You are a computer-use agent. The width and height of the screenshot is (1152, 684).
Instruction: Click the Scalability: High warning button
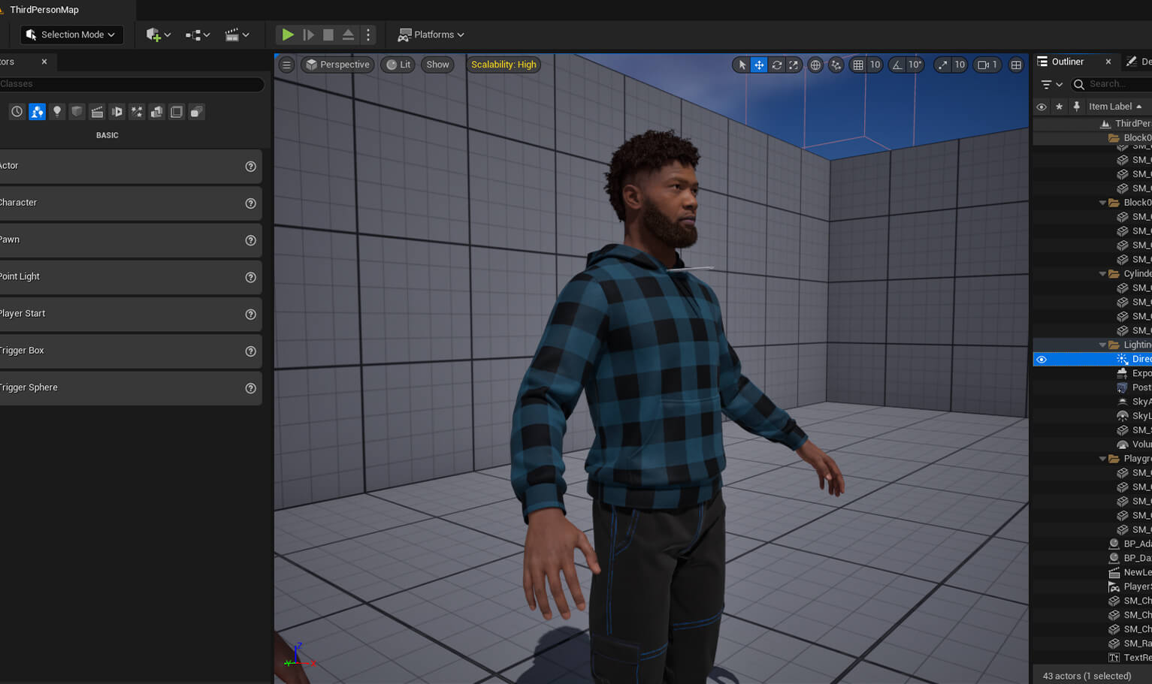pyautogui.click(x=503, y=65)
